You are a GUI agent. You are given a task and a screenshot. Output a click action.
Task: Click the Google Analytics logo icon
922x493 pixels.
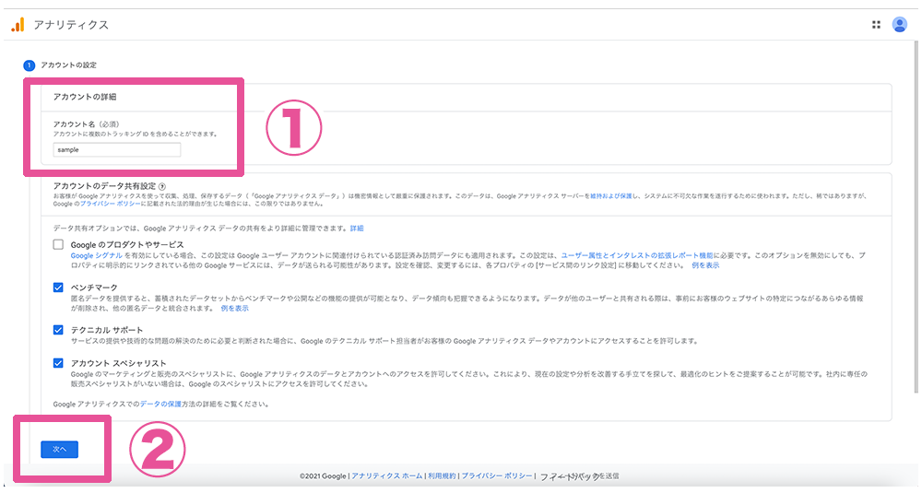[x=17, y=25]
